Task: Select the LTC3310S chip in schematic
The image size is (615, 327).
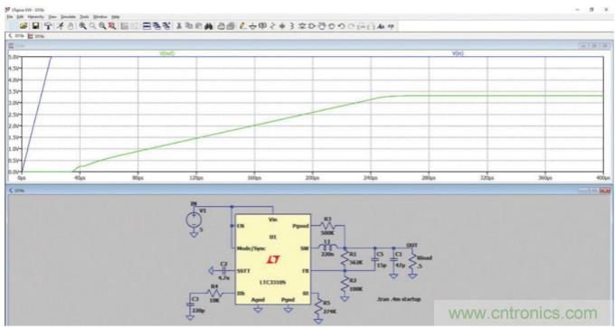Action: pyautogui.click(x=273, y=259)
